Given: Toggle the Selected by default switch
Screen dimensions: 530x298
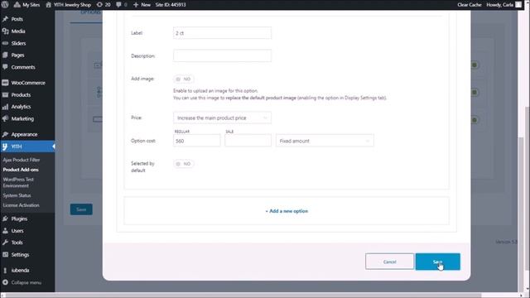Looking at the screenshot, I should (x=184, y=164).
